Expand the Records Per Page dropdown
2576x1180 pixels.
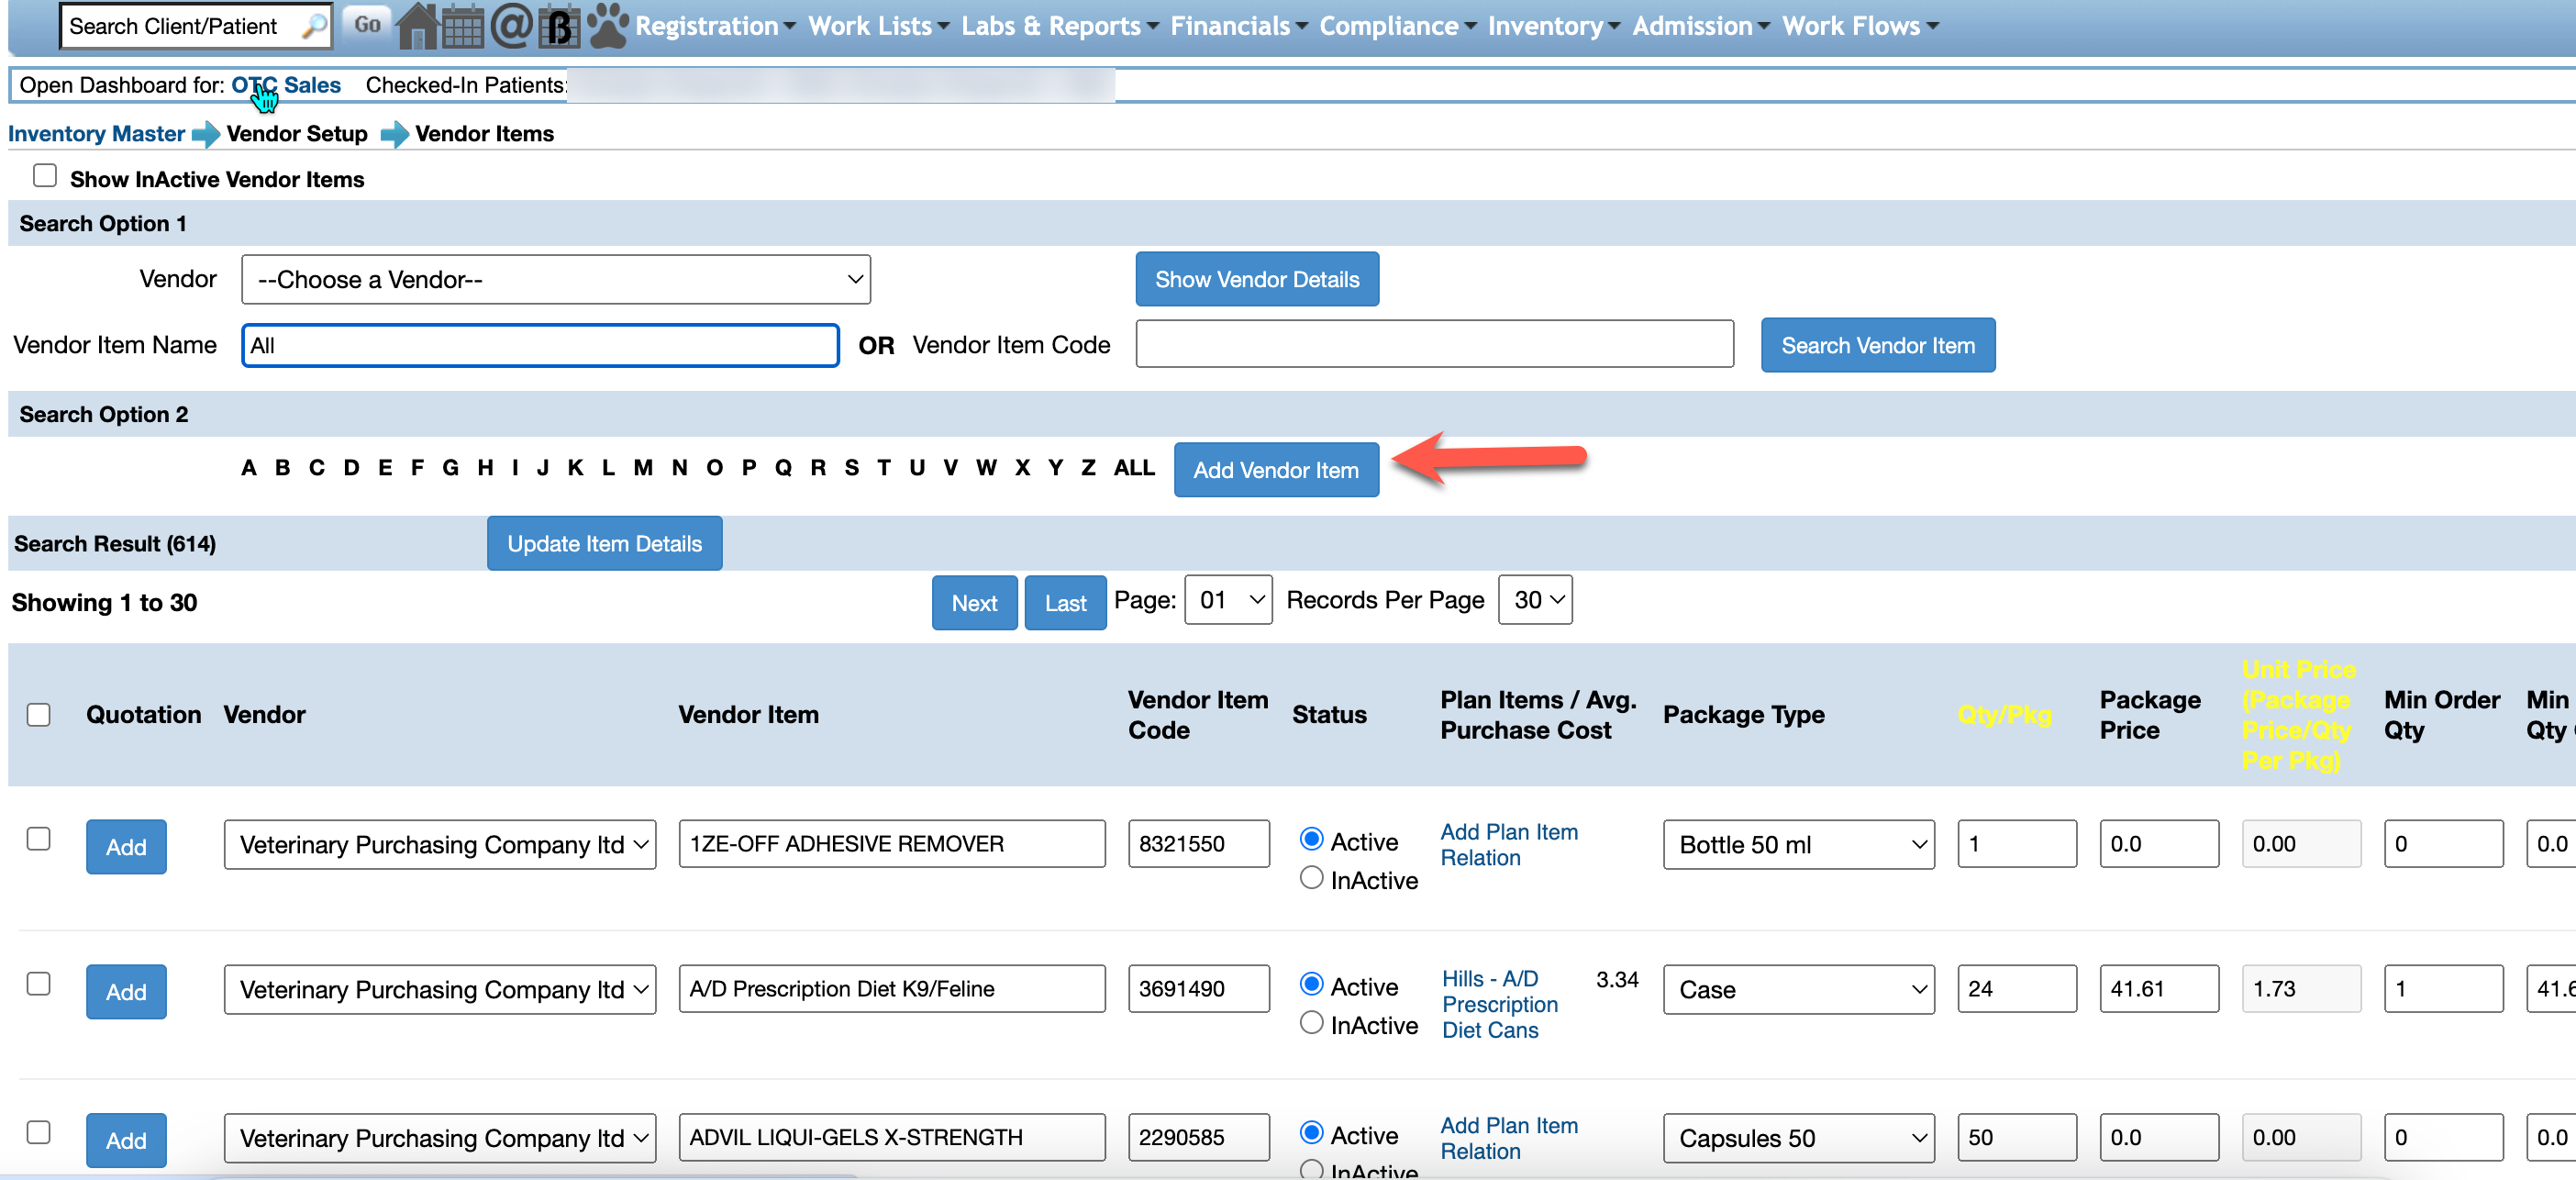click(x=1534, y=600)
